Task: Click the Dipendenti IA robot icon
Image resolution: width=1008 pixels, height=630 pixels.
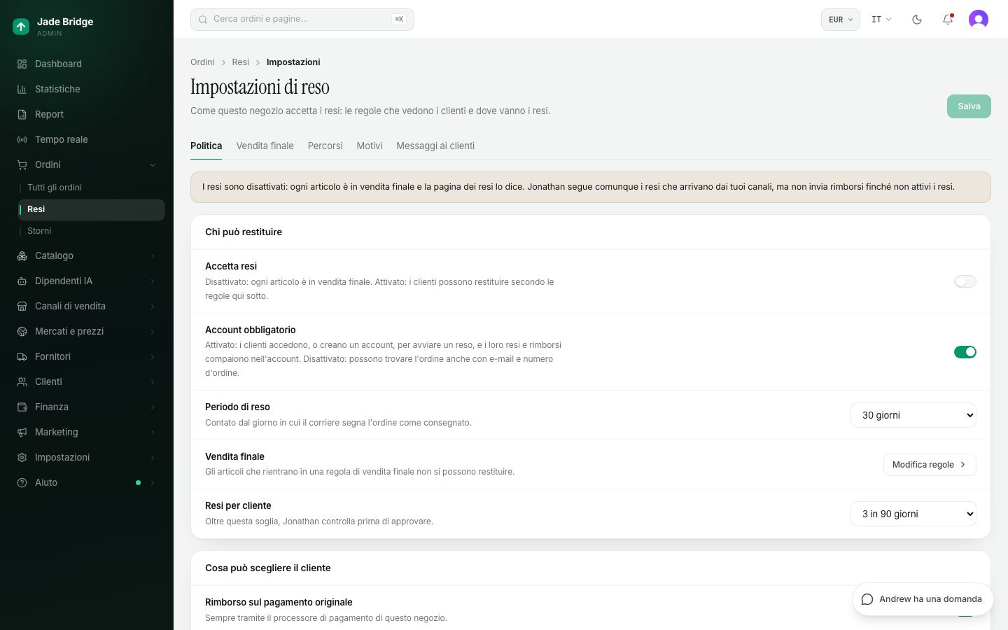Action: click(22, 281)
